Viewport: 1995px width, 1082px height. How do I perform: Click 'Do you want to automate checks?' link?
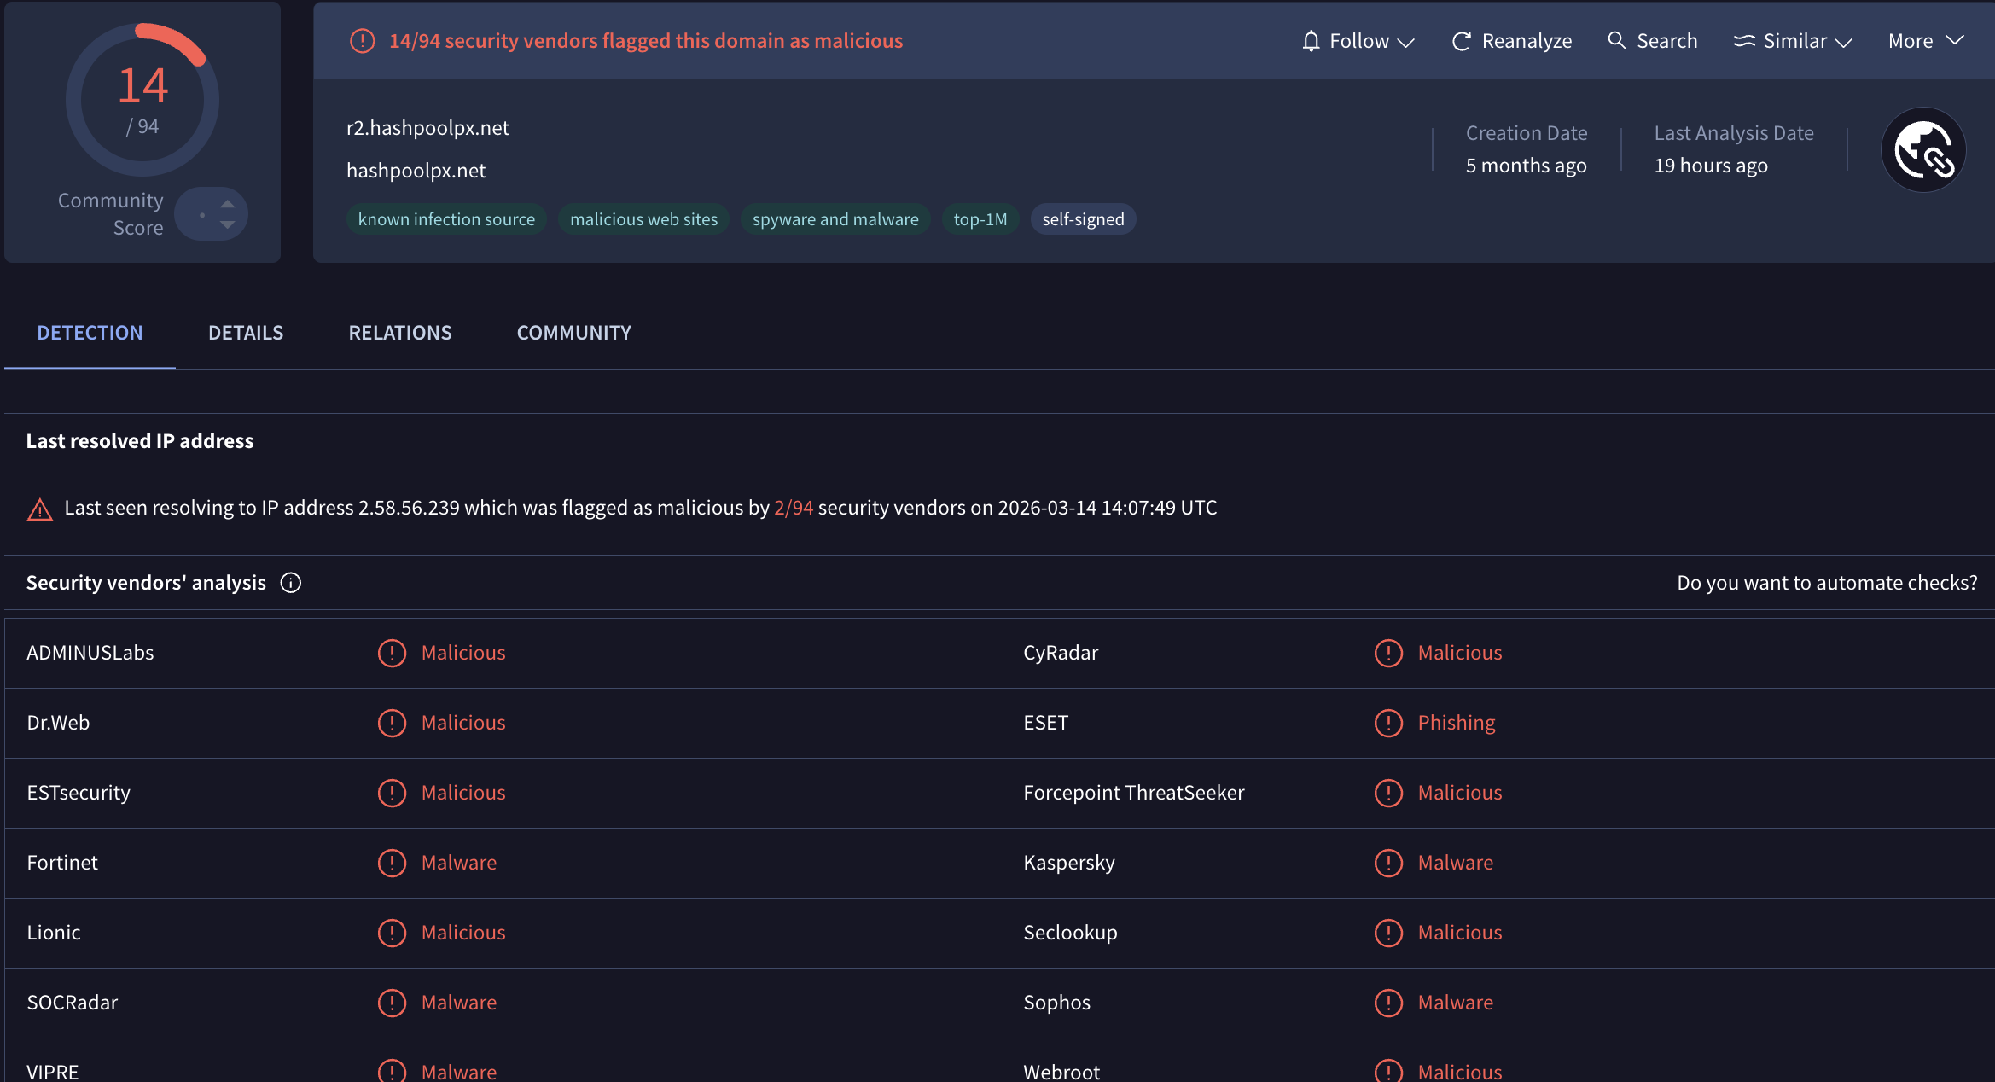click(x=1827, y=583)
